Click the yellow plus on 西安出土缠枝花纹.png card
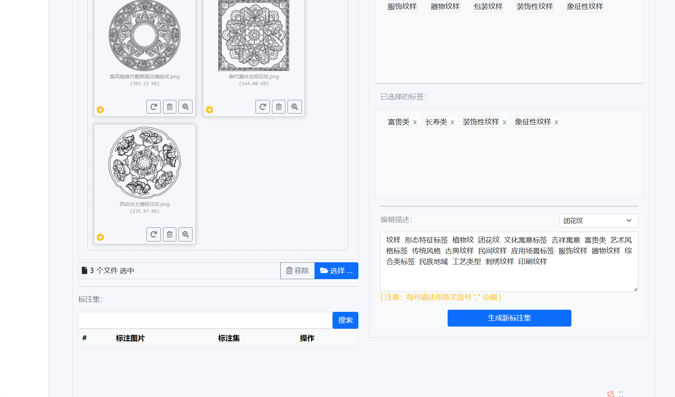This screenshot has width=675, height=397. click(x=100, y=237)
